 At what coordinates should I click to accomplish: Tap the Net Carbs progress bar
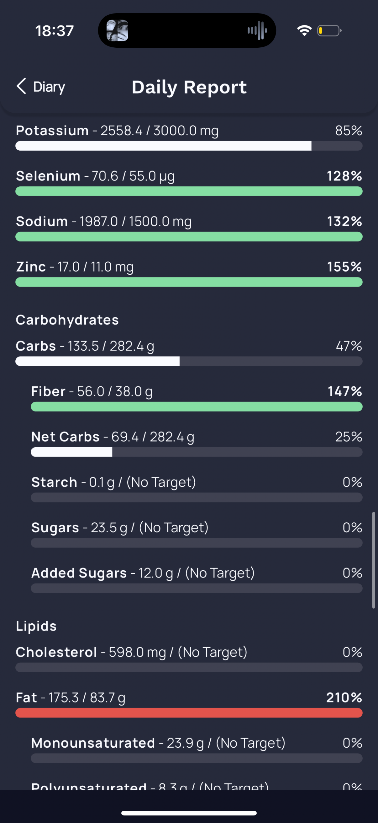197,452
